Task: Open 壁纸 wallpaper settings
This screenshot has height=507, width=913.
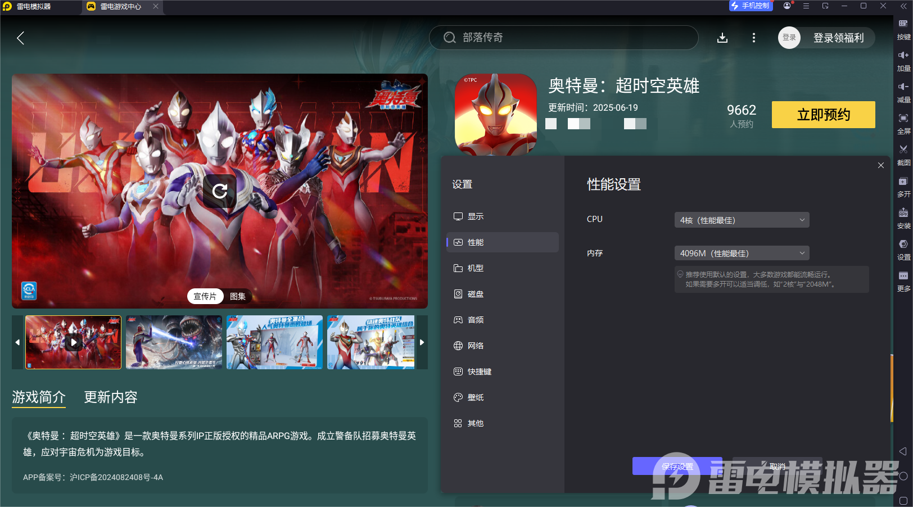Action: tap(503, 397)
